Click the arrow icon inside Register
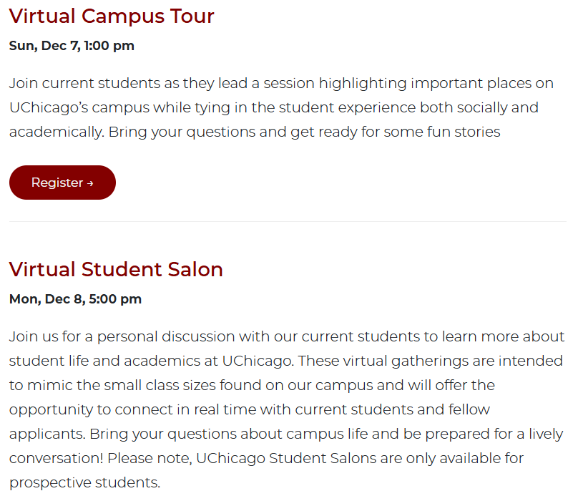The width and height of the screenshot is (578, 496). pos(90,183)
